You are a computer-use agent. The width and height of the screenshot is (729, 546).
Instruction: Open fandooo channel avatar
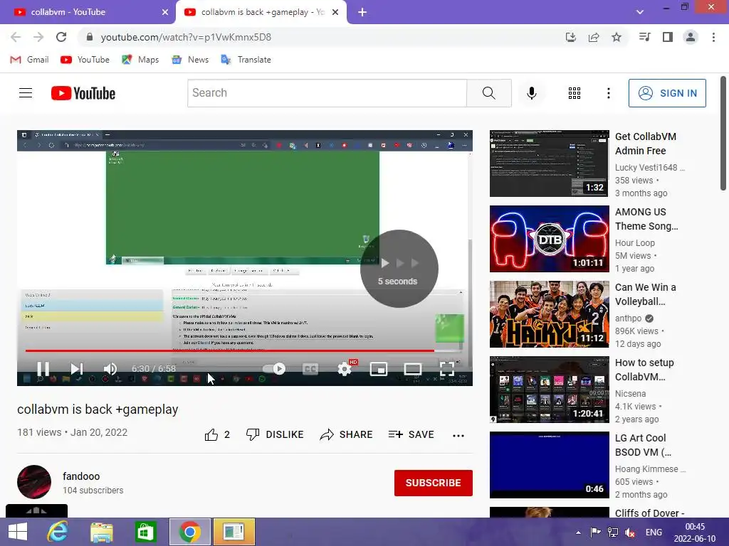[34, 482]
